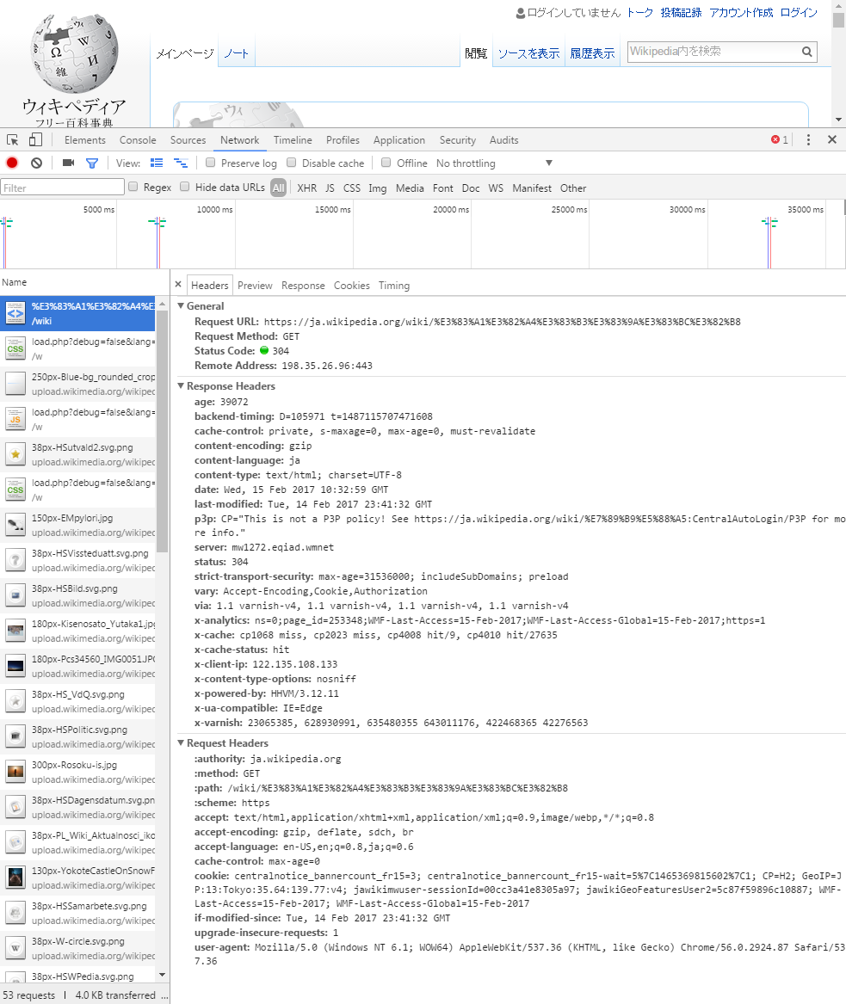Open the Timing details tab
The image size is (846, 1004).
pos(394,286)
